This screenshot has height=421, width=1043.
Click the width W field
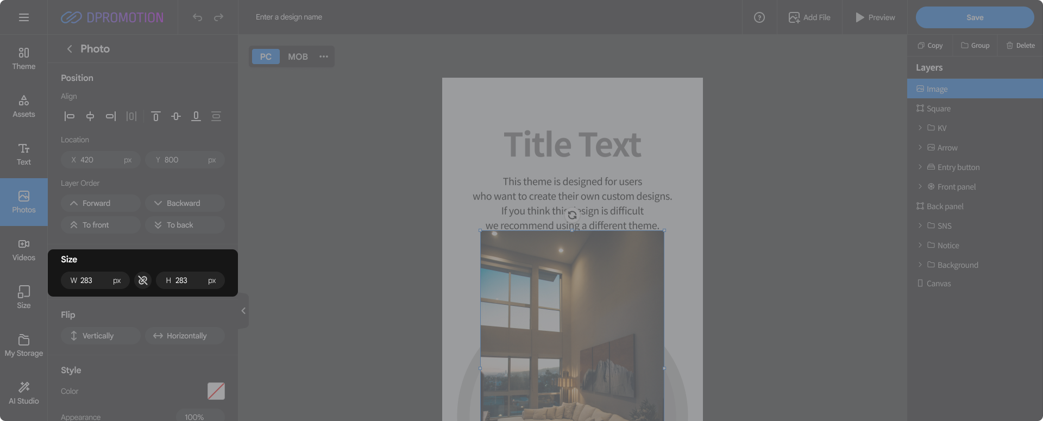point(95,280)
